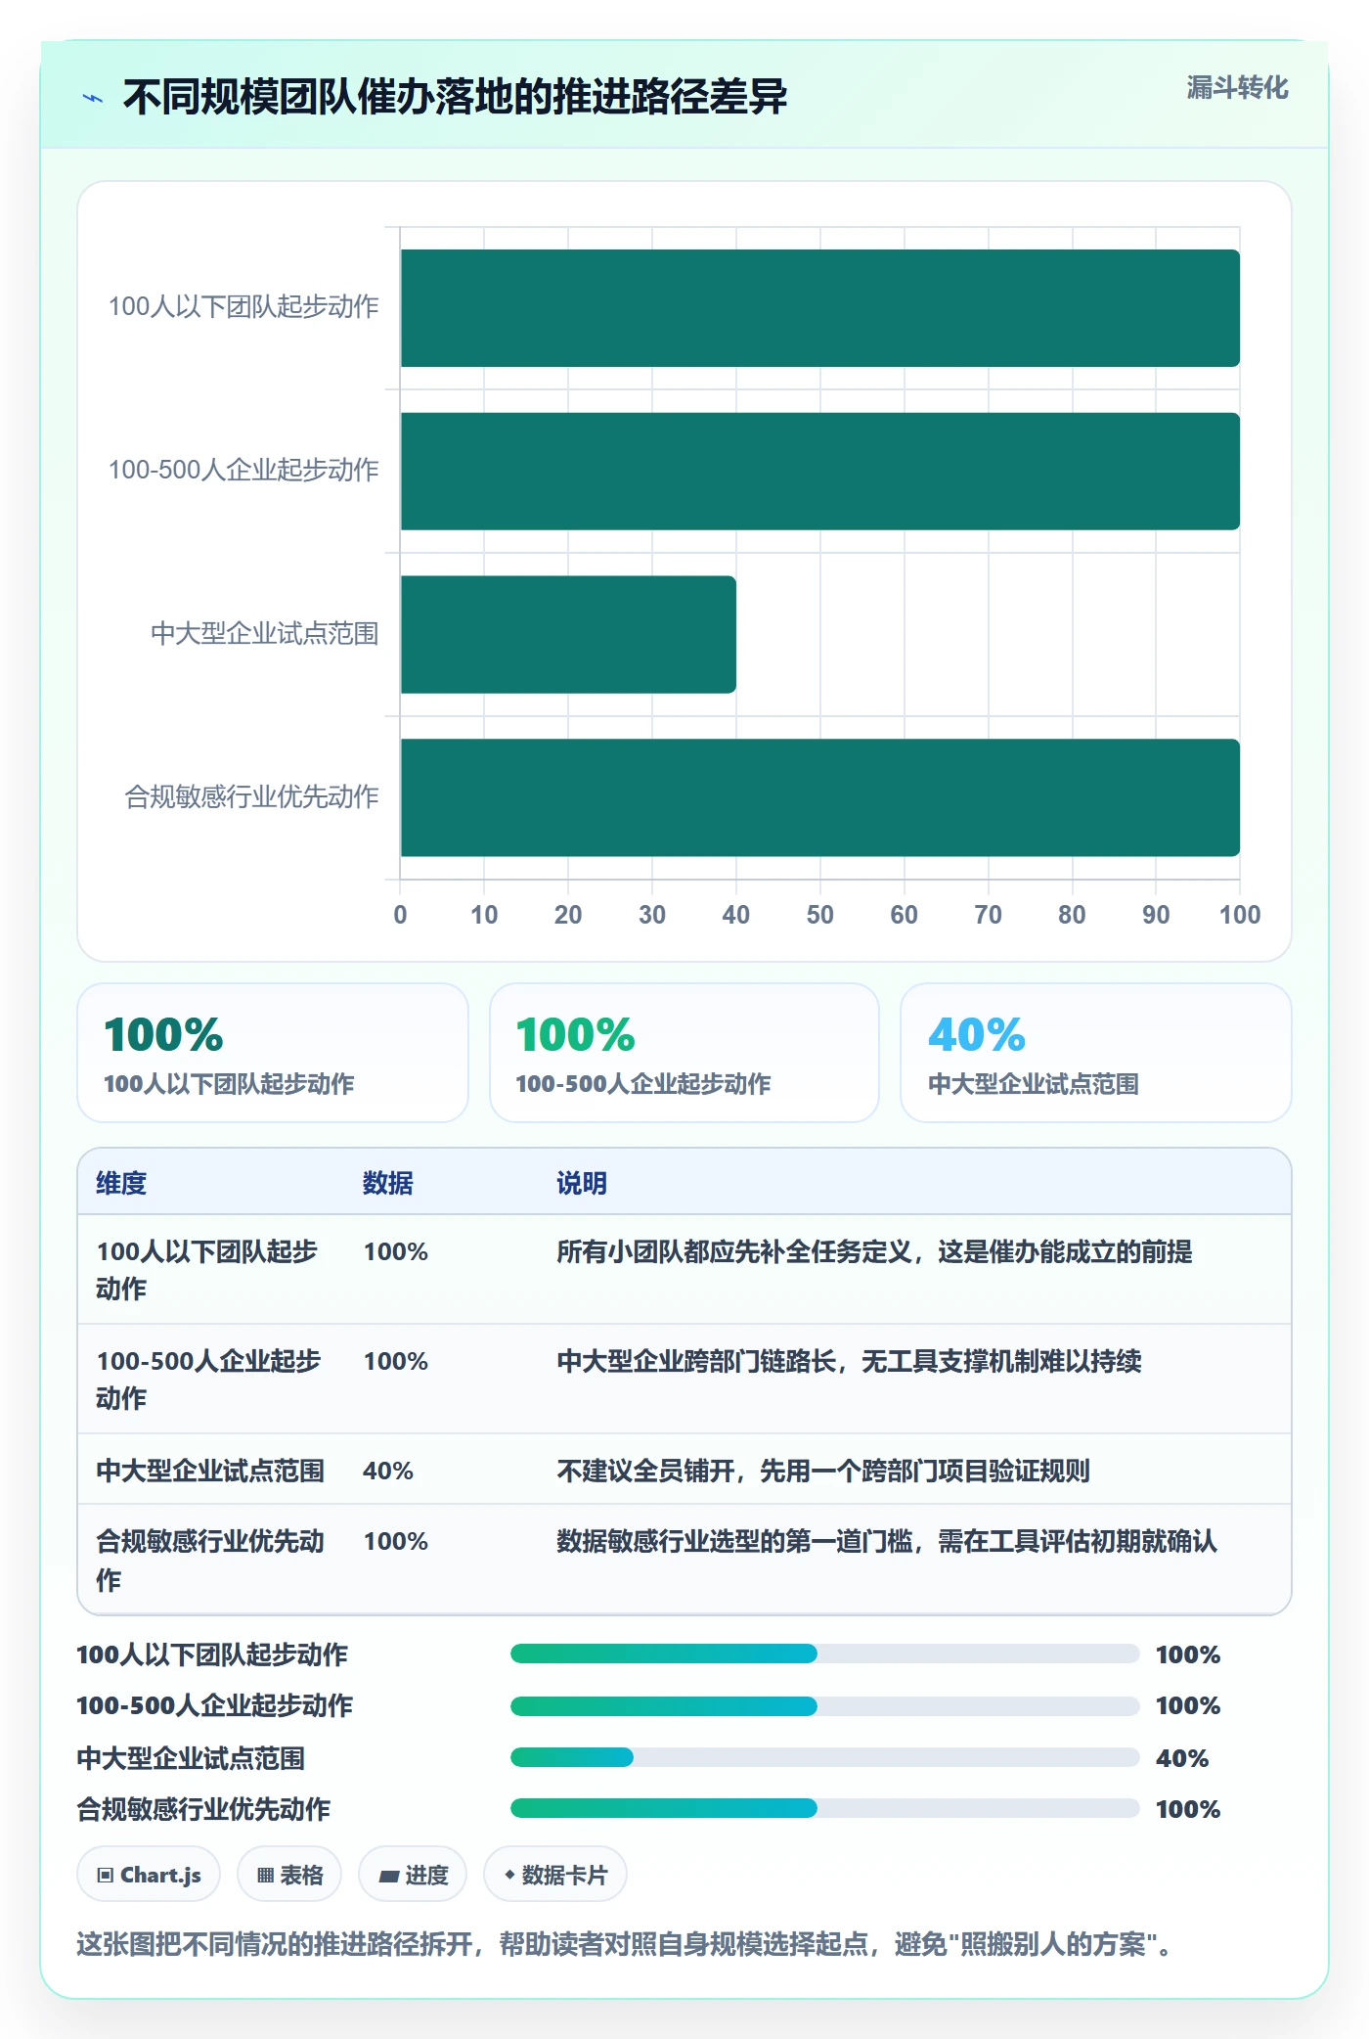Click the 40% value in the table
Image resolution: width=1369 pixels, height=2039 pixels.
(388, 1471)
